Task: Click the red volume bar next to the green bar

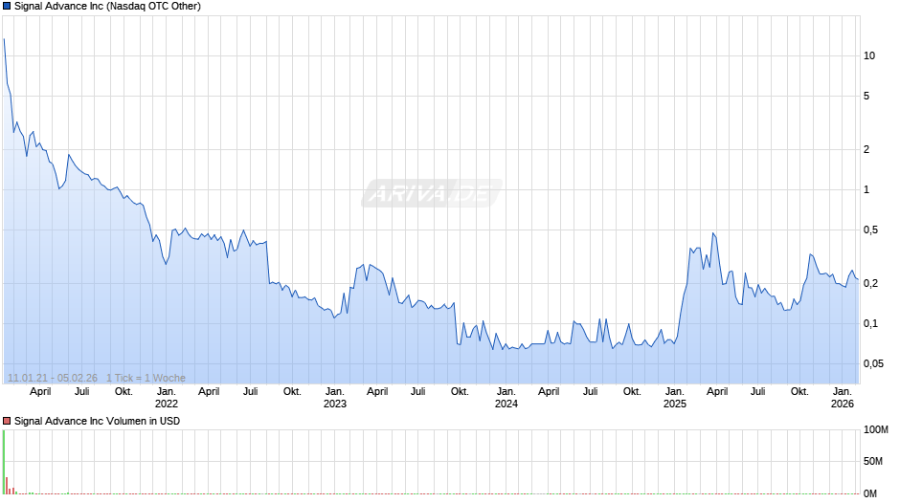Action: click(x=7, y=485)
